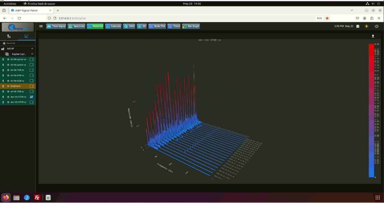Bookmark page with the star icon
This screenshot has height=203, width=384.
pyautogui.click(x=327, y=18)
